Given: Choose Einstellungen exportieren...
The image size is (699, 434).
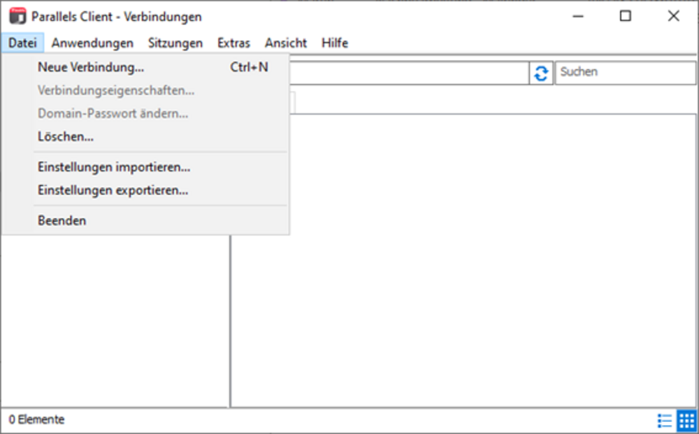Looking at the screenshot, I should click(145, 190).
